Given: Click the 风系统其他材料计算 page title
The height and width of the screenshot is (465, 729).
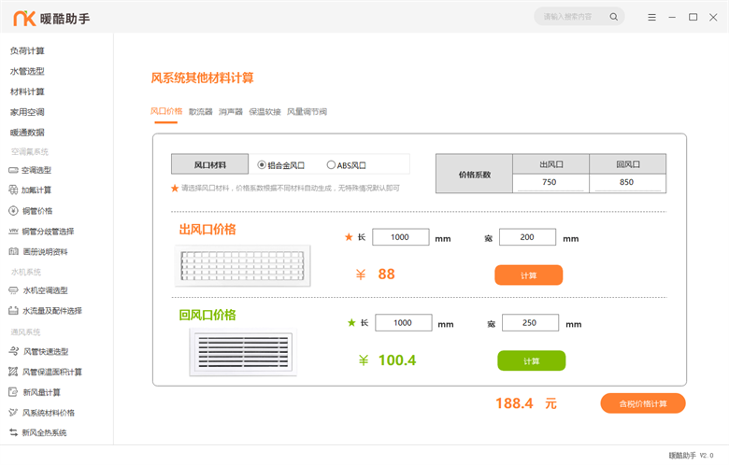Looking at the screenshot, I should click(x=202, y=77).
